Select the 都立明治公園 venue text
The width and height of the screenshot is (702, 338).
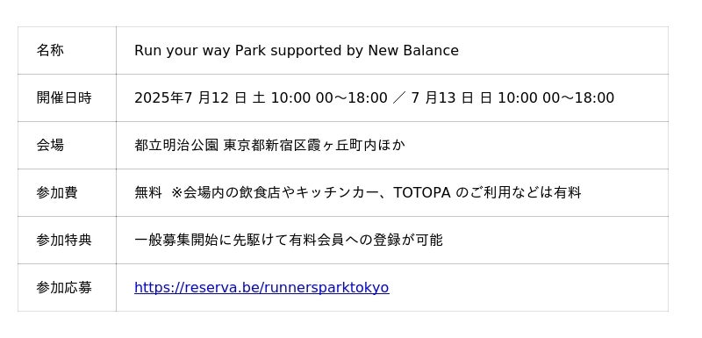coord(176,145)
